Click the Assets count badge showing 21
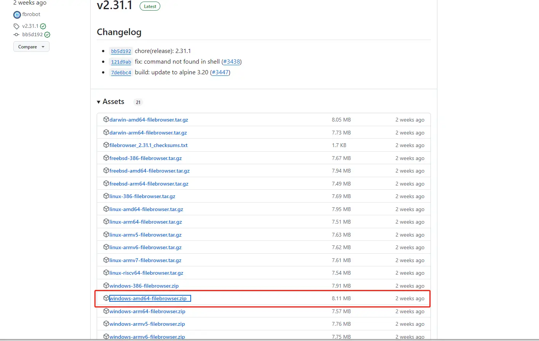 click(x=138, y=102)
